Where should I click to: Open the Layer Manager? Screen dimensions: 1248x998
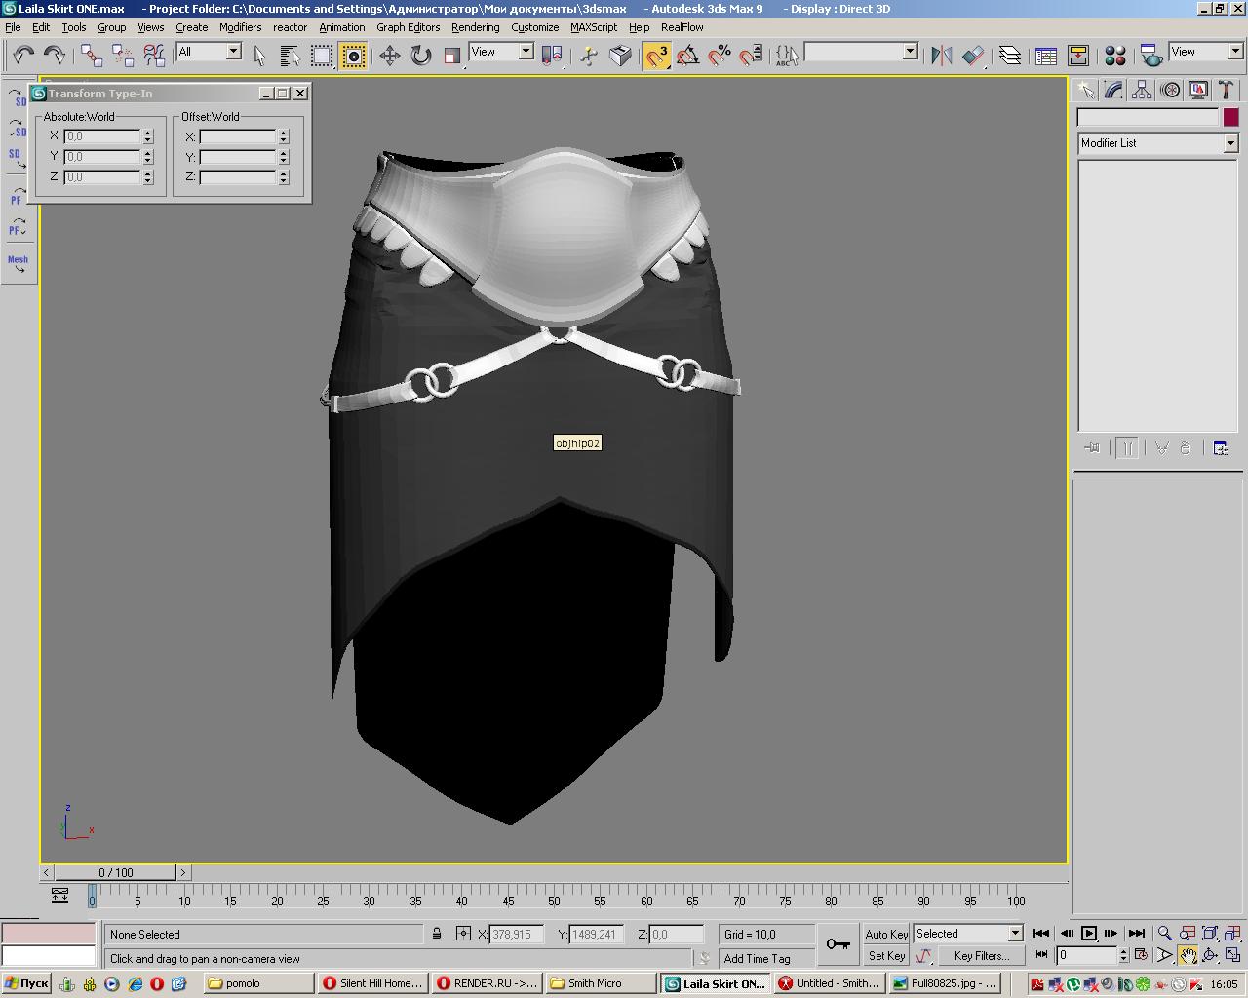pos(1010,55)
